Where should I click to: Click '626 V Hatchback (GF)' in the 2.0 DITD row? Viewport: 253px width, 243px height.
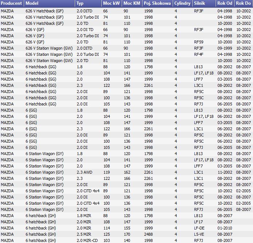44,11
